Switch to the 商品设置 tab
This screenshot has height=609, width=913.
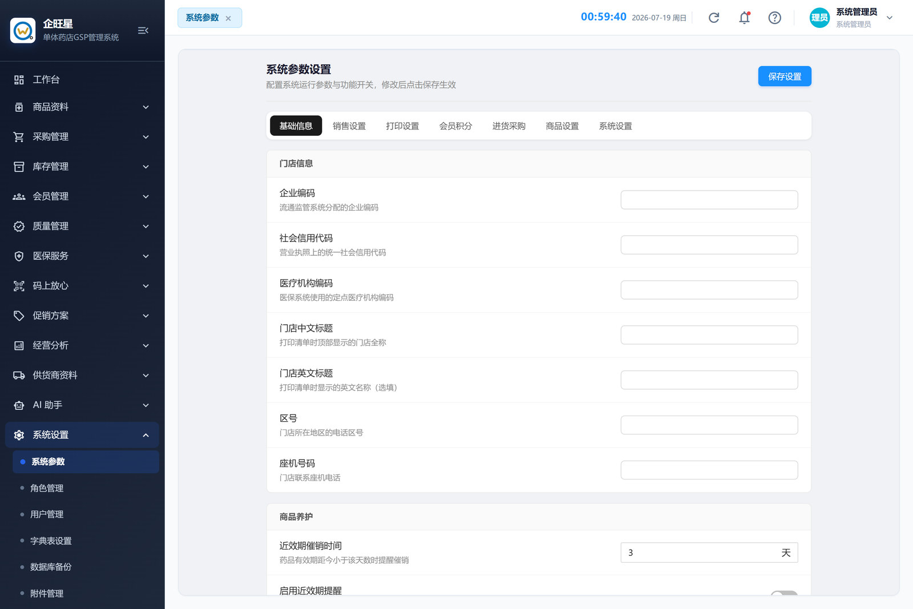pos(562,126)
